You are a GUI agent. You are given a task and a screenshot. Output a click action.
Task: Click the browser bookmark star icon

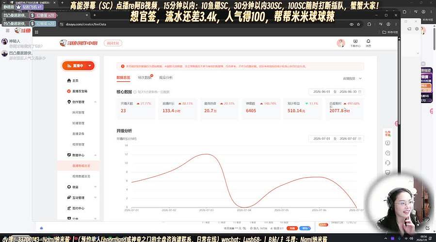pos(358,24)
